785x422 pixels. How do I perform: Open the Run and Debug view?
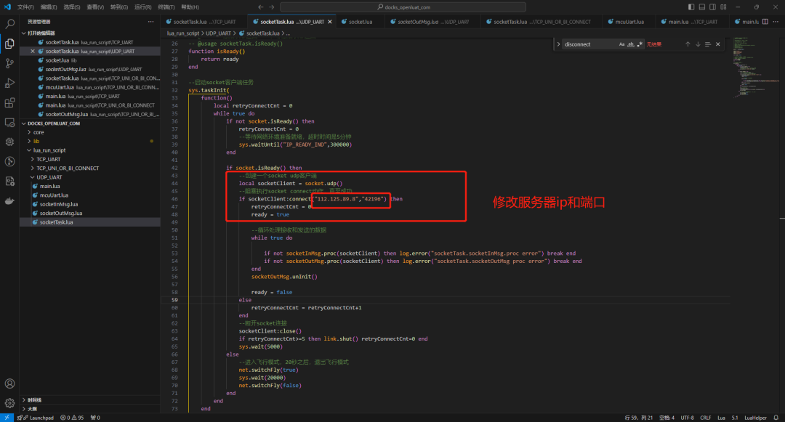tap(9, 83)
